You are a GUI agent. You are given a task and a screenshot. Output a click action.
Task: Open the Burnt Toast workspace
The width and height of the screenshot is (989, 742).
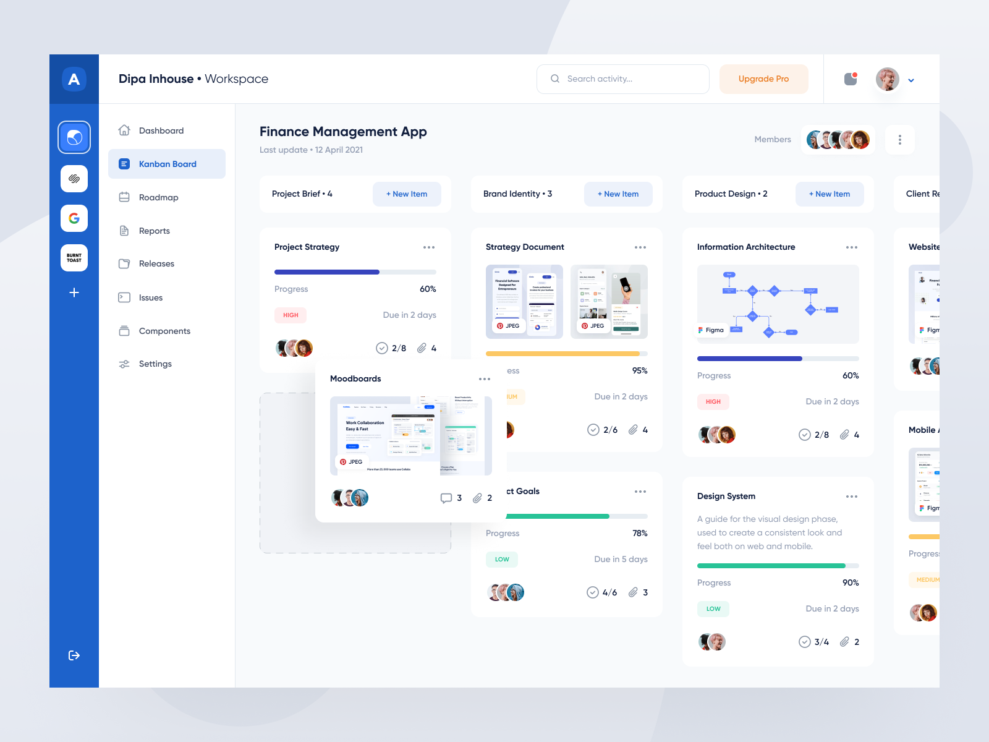74,258
